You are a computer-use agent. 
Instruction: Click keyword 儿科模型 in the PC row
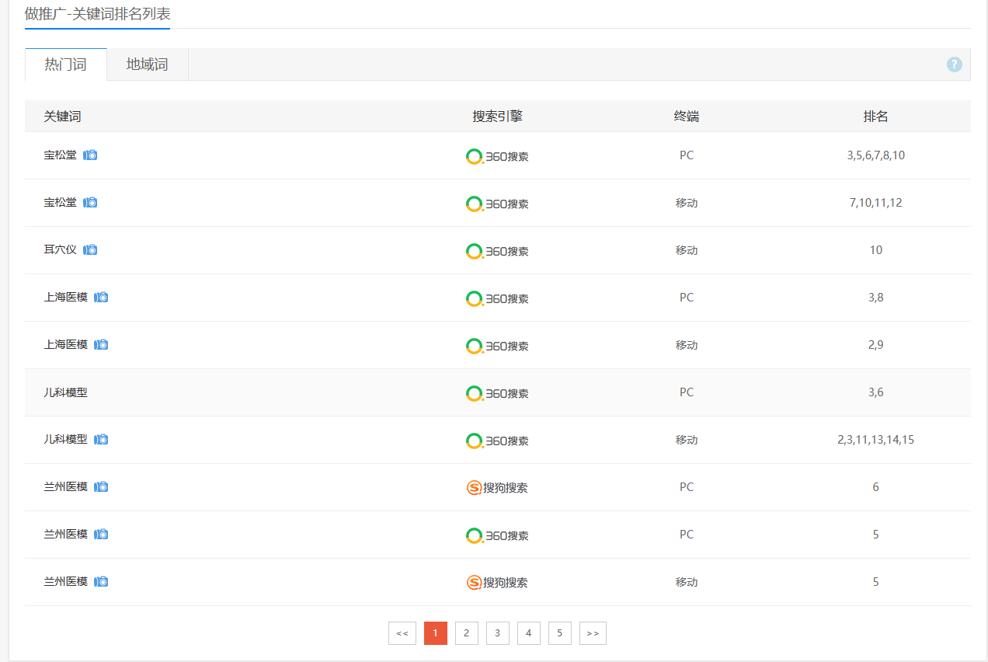(x=66, y=392)
